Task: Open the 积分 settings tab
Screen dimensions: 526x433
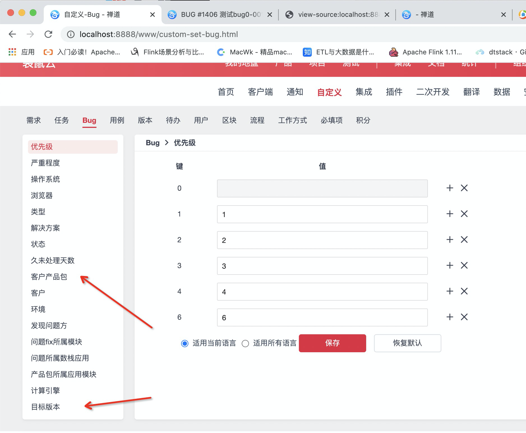Action: [363, 120]
